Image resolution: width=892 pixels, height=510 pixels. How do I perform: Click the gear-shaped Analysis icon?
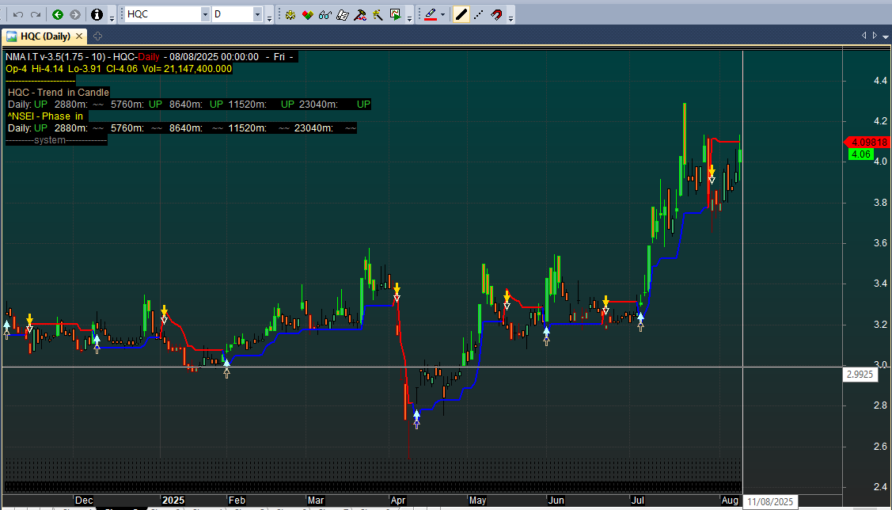[290, 15]
